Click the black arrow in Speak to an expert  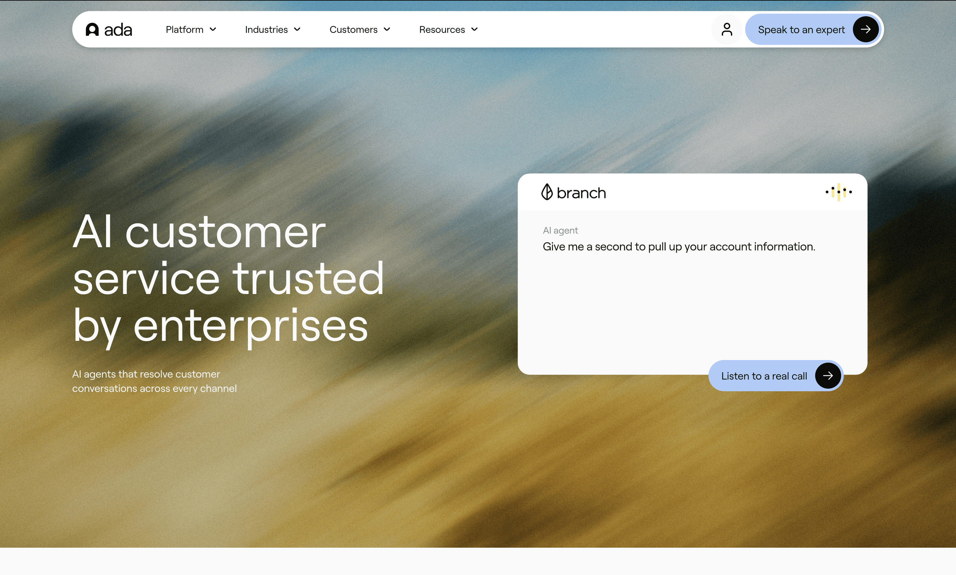click(865, 30)
